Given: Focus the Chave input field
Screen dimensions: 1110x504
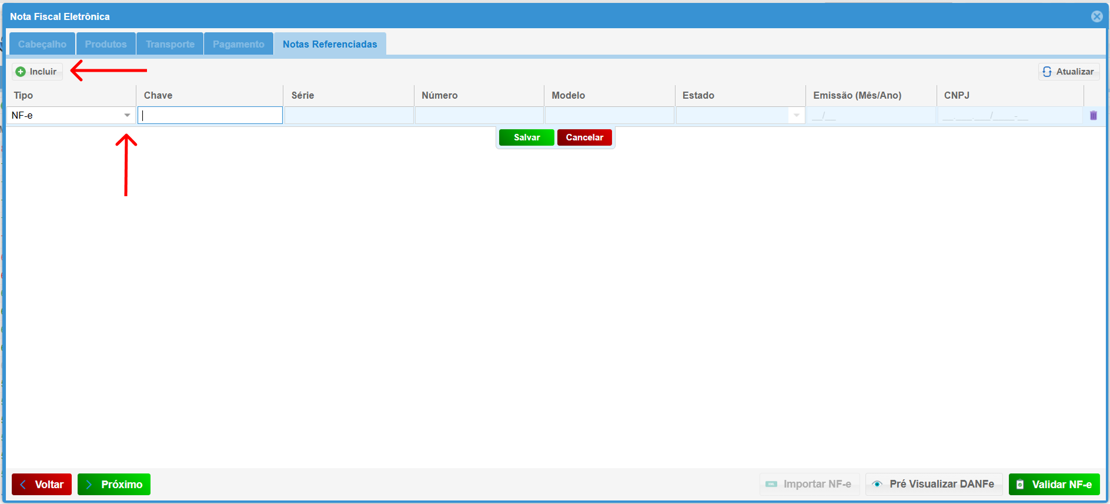Looking at the screenshot, I should point(210,115).
